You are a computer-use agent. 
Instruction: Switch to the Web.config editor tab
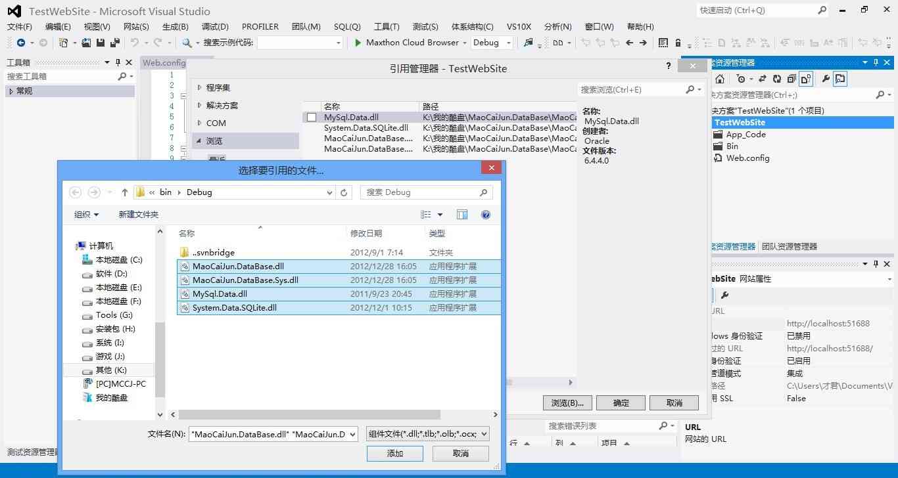pyautogui.click(x=164, y=63)
